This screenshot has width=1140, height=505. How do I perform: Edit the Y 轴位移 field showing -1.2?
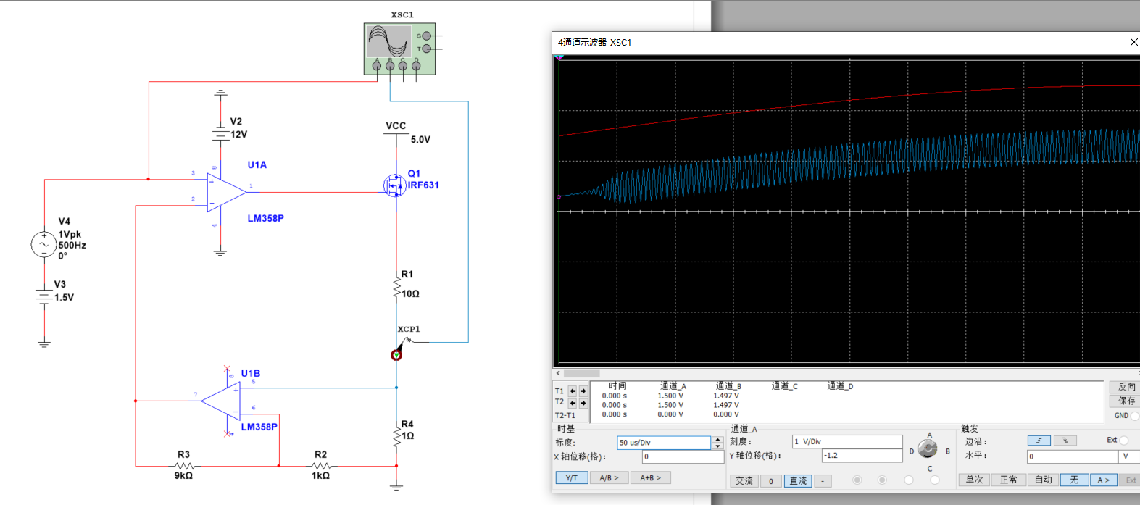[x=862, y=456]
